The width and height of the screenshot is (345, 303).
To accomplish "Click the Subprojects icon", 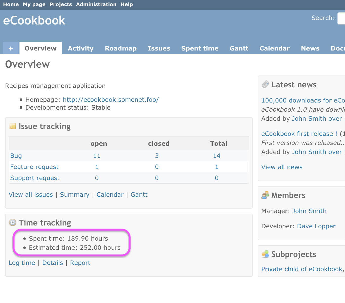I will [265, 254].
